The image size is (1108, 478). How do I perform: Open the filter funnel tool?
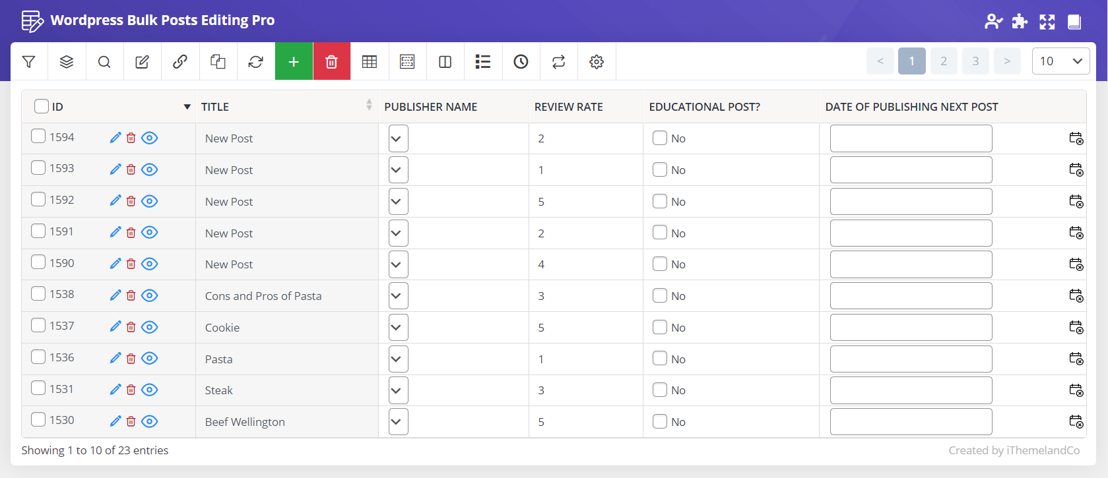coord(28,61)
